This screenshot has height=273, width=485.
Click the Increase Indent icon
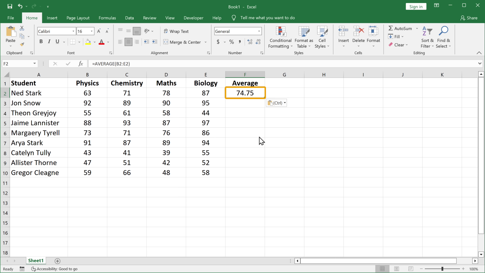coord(155,42)
